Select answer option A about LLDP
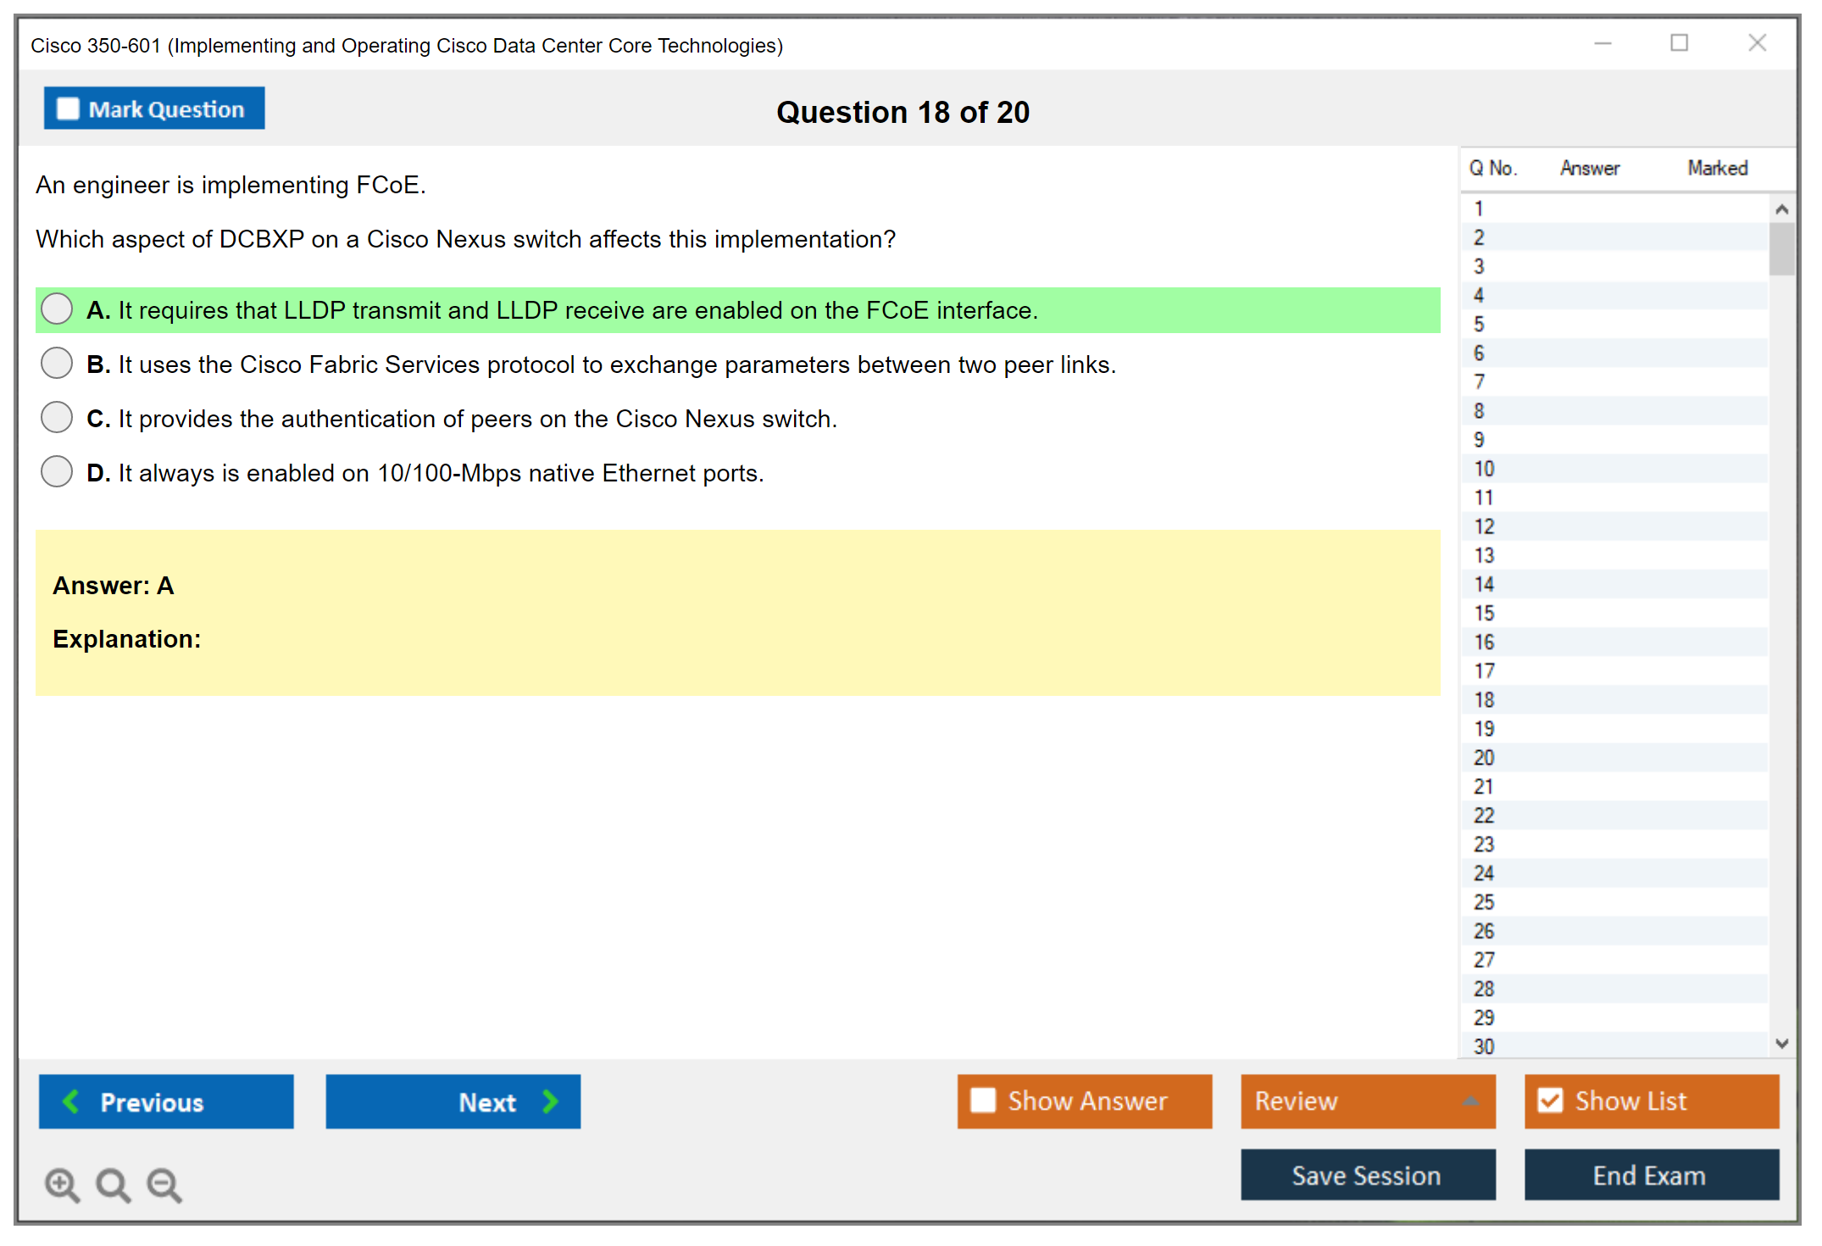 [57, 309]
